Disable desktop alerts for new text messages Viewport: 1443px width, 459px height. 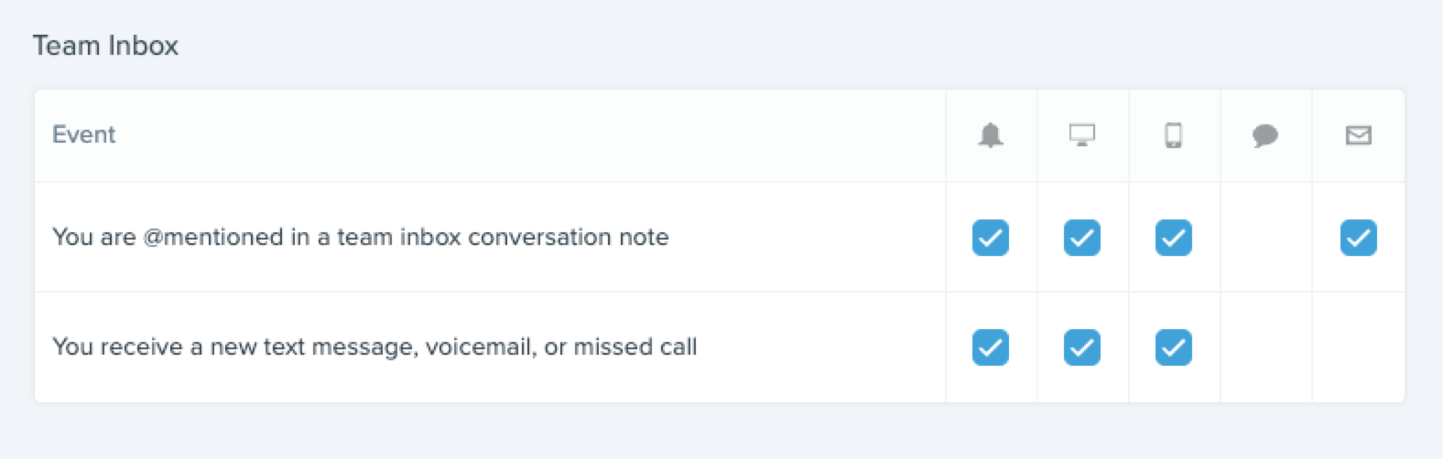coord(1082,347)
